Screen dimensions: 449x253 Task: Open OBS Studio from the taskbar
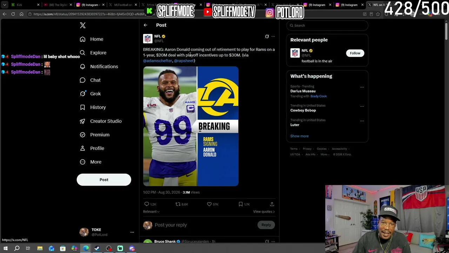pos(109,248)
